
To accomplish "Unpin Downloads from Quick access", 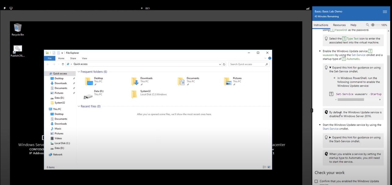I will click(x=74, y=83).
